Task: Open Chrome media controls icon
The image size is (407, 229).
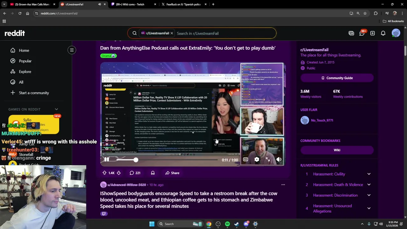Action: click(x=387, y=13)
